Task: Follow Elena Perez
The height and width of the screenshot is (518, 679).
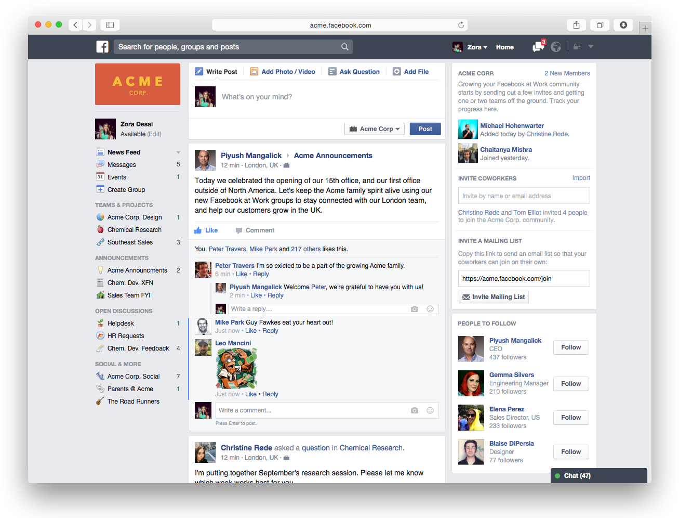Action: tap(571, 418)
